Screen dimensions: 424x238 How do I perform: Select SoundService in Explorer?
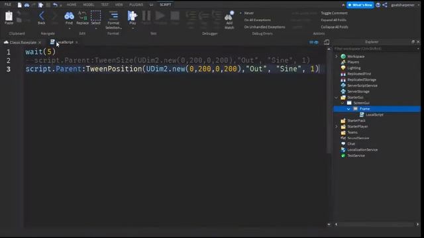tap(358, 138)
